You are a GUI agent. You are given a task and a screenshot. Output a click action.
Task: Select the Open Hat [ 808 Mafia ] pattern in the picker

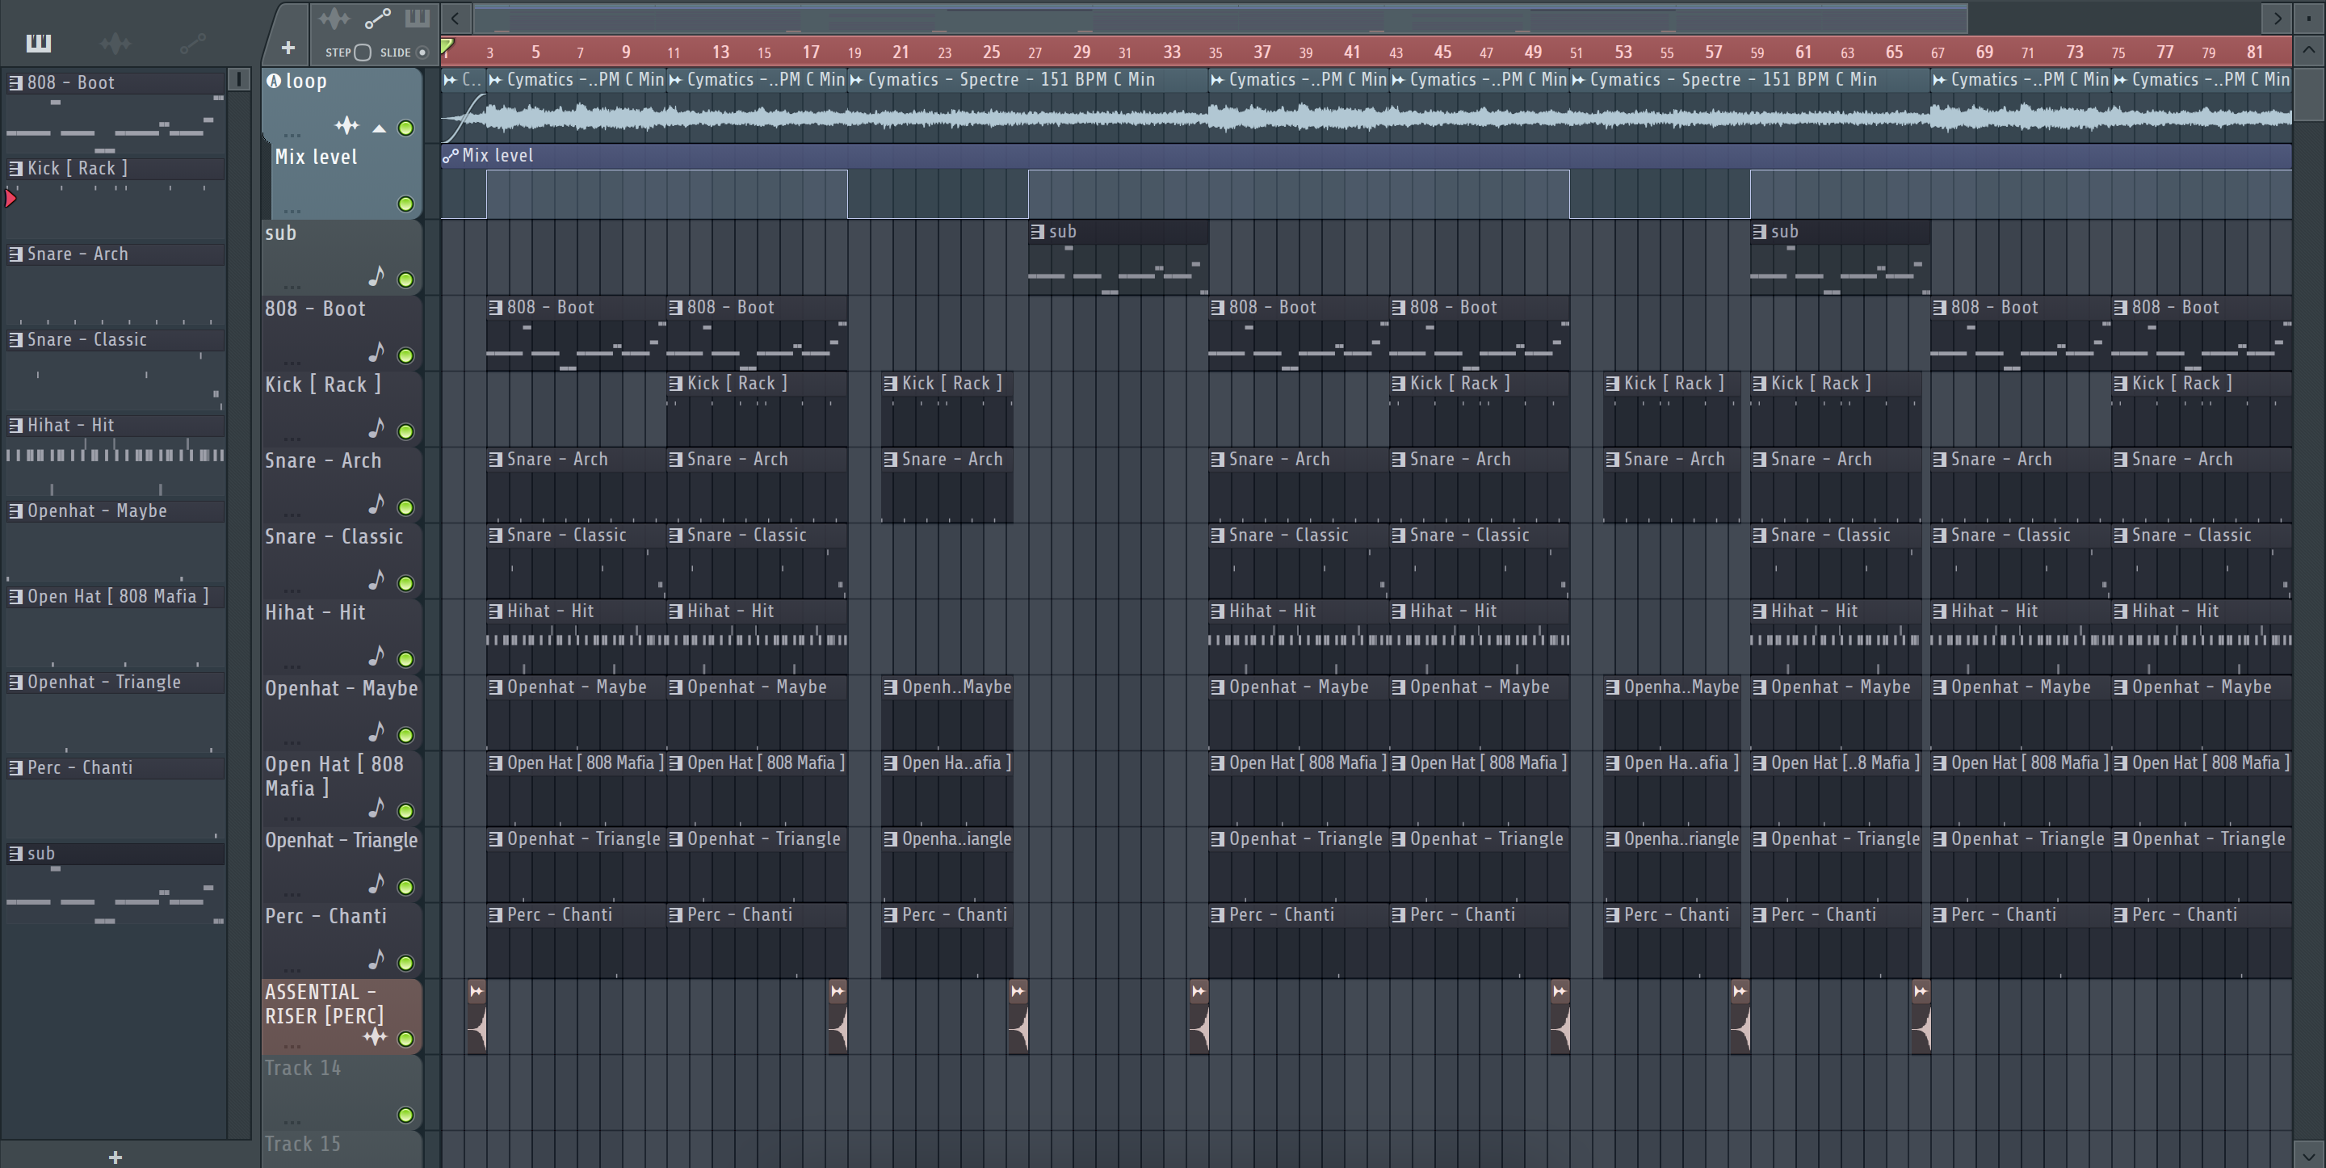click(115, 596)
